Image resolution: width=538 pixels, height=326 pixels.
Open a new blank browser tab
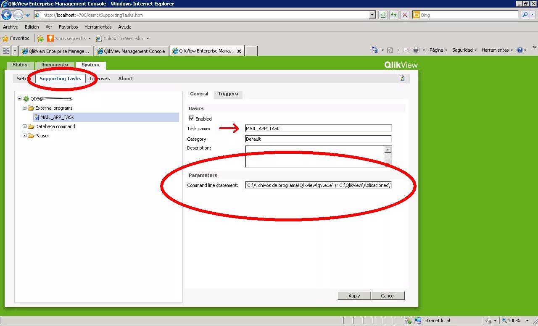(x=251, y=51)
